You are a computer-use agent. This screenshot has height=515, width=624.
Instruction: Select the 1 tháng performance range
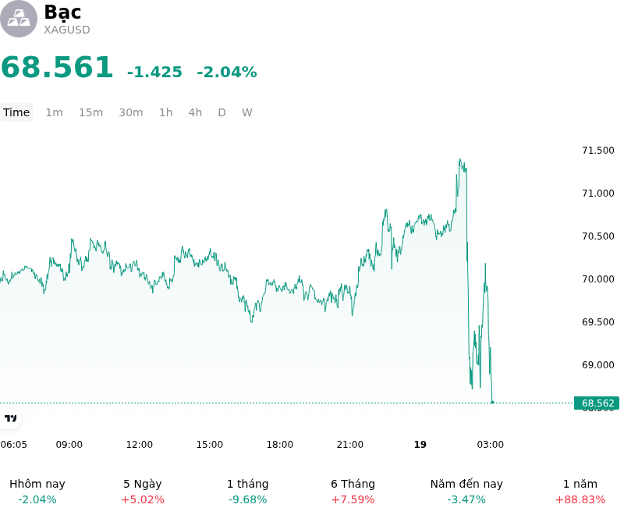pyautogui.click(x=247, y=492)
